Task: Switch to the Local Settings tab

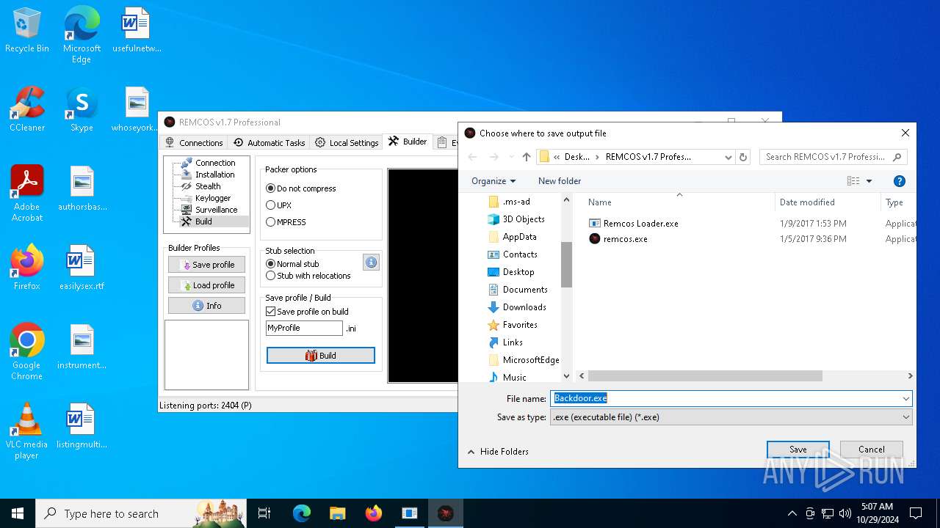Action: tap(347, 142)
